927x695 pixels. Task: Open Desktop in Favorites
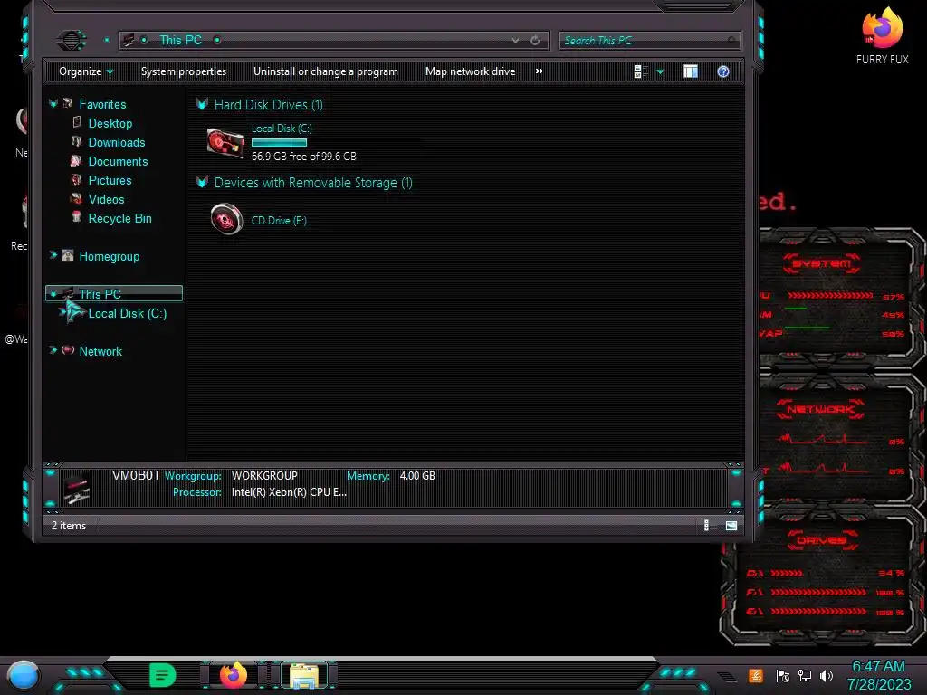pos(110,123)
